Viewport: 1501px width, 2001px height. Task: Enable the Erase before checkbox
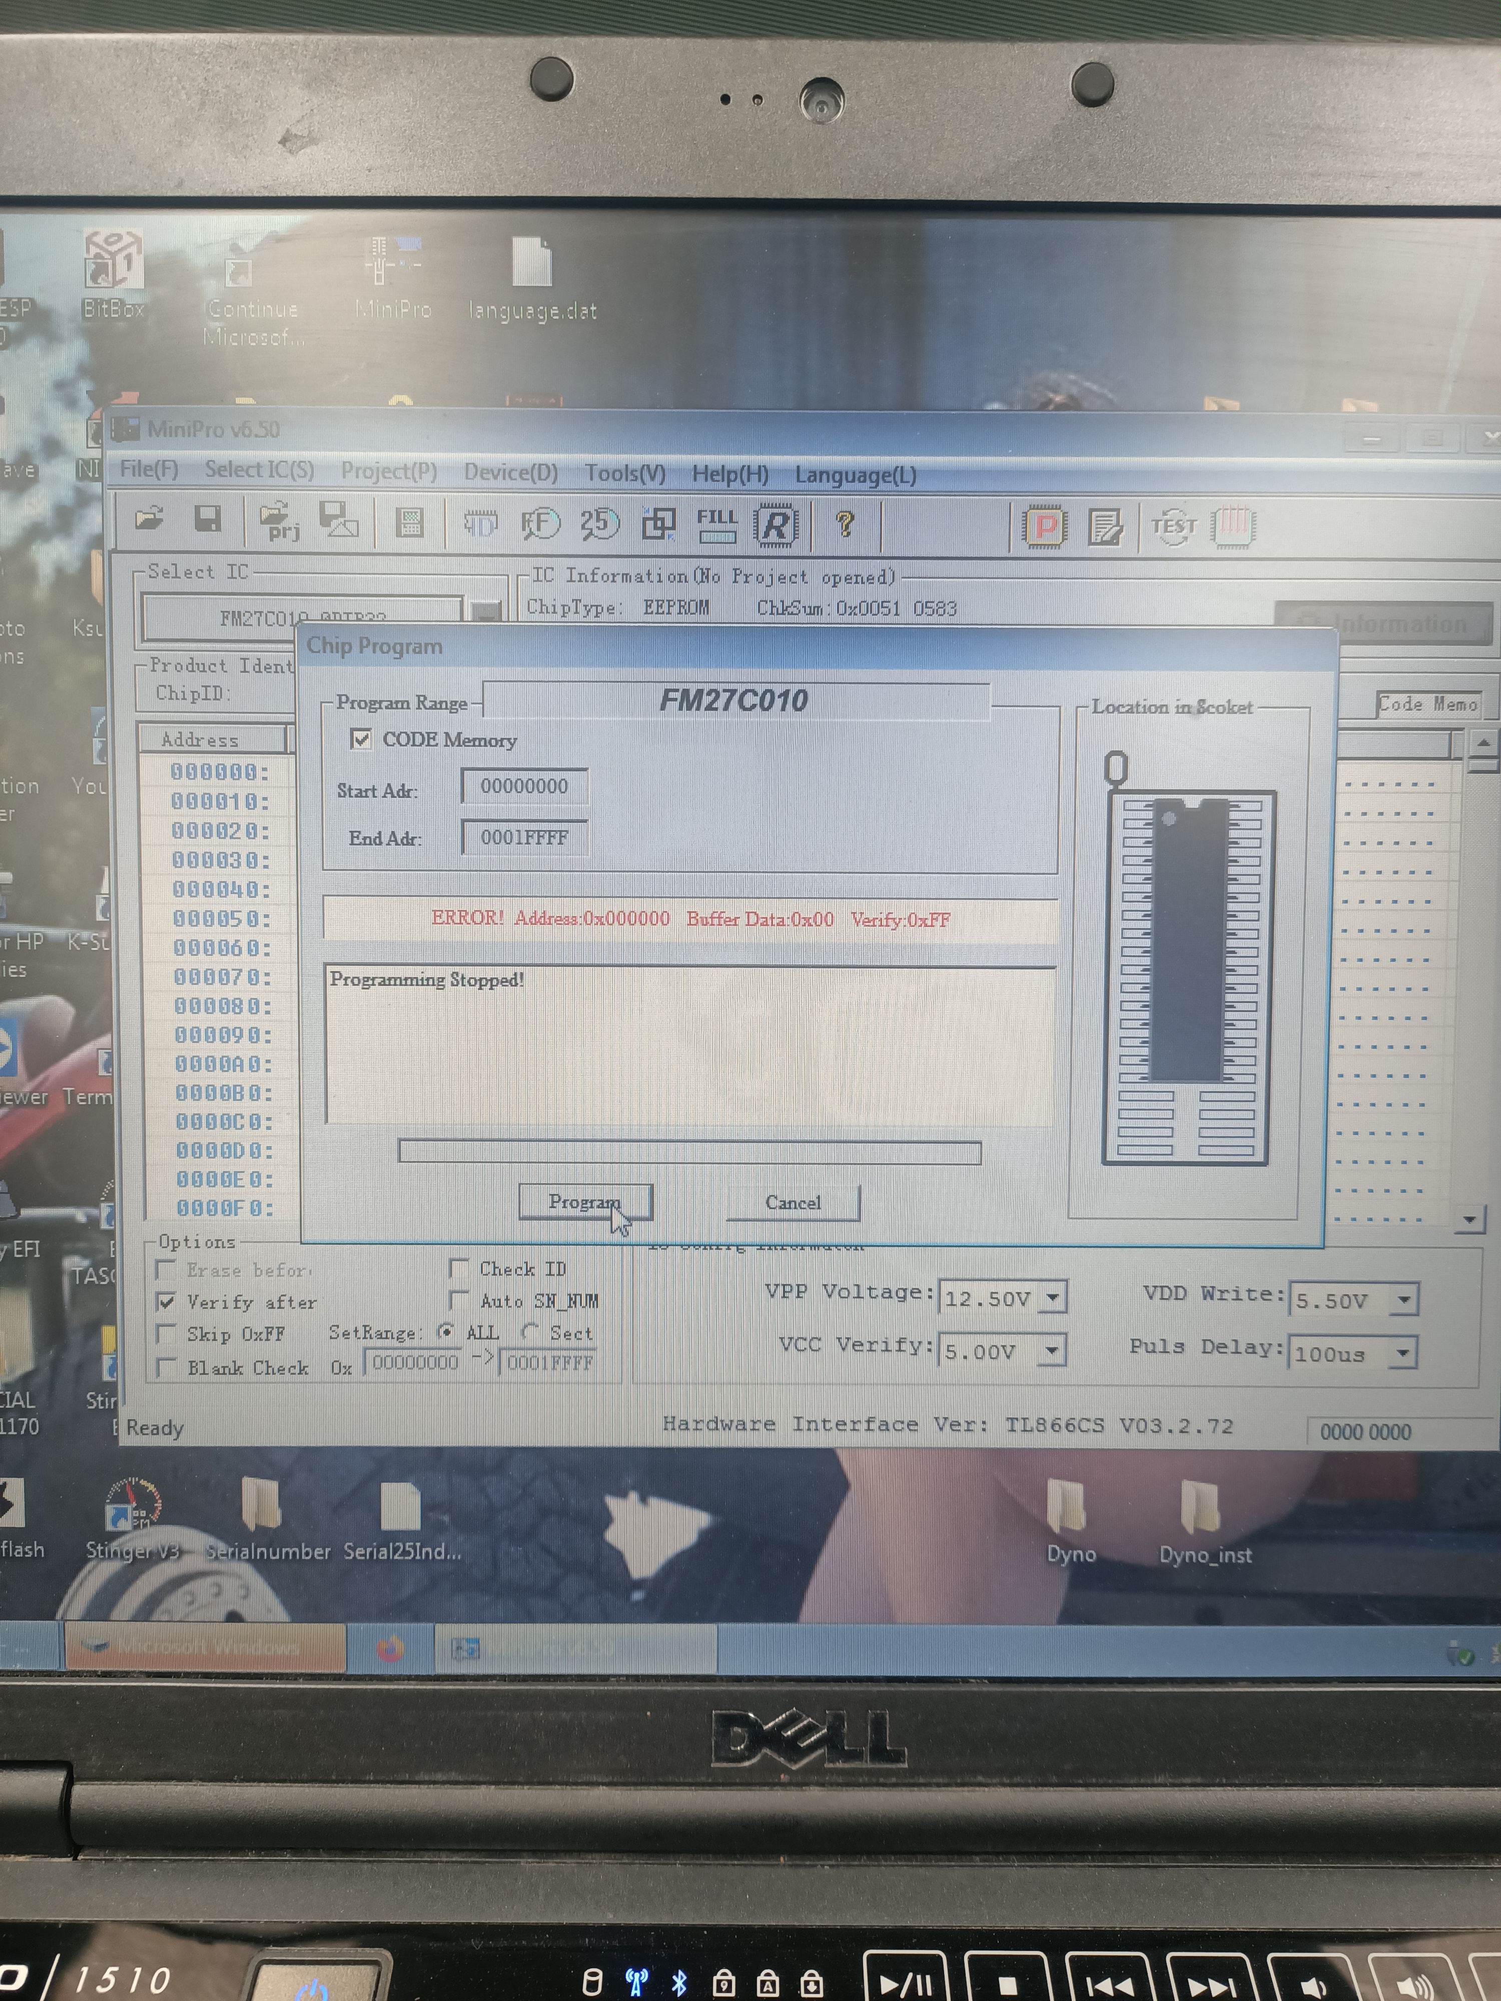[x=167, y=1269]
